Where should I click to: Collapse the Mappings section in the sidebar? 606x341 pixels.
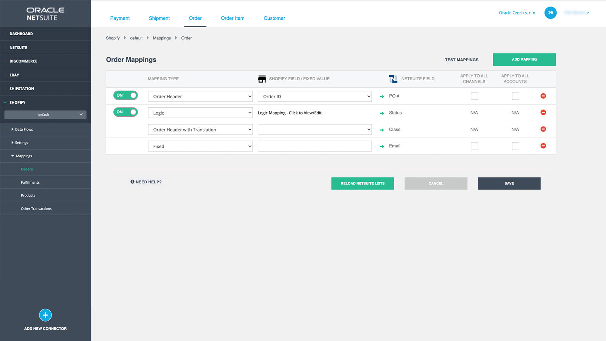tap(23, 156)
